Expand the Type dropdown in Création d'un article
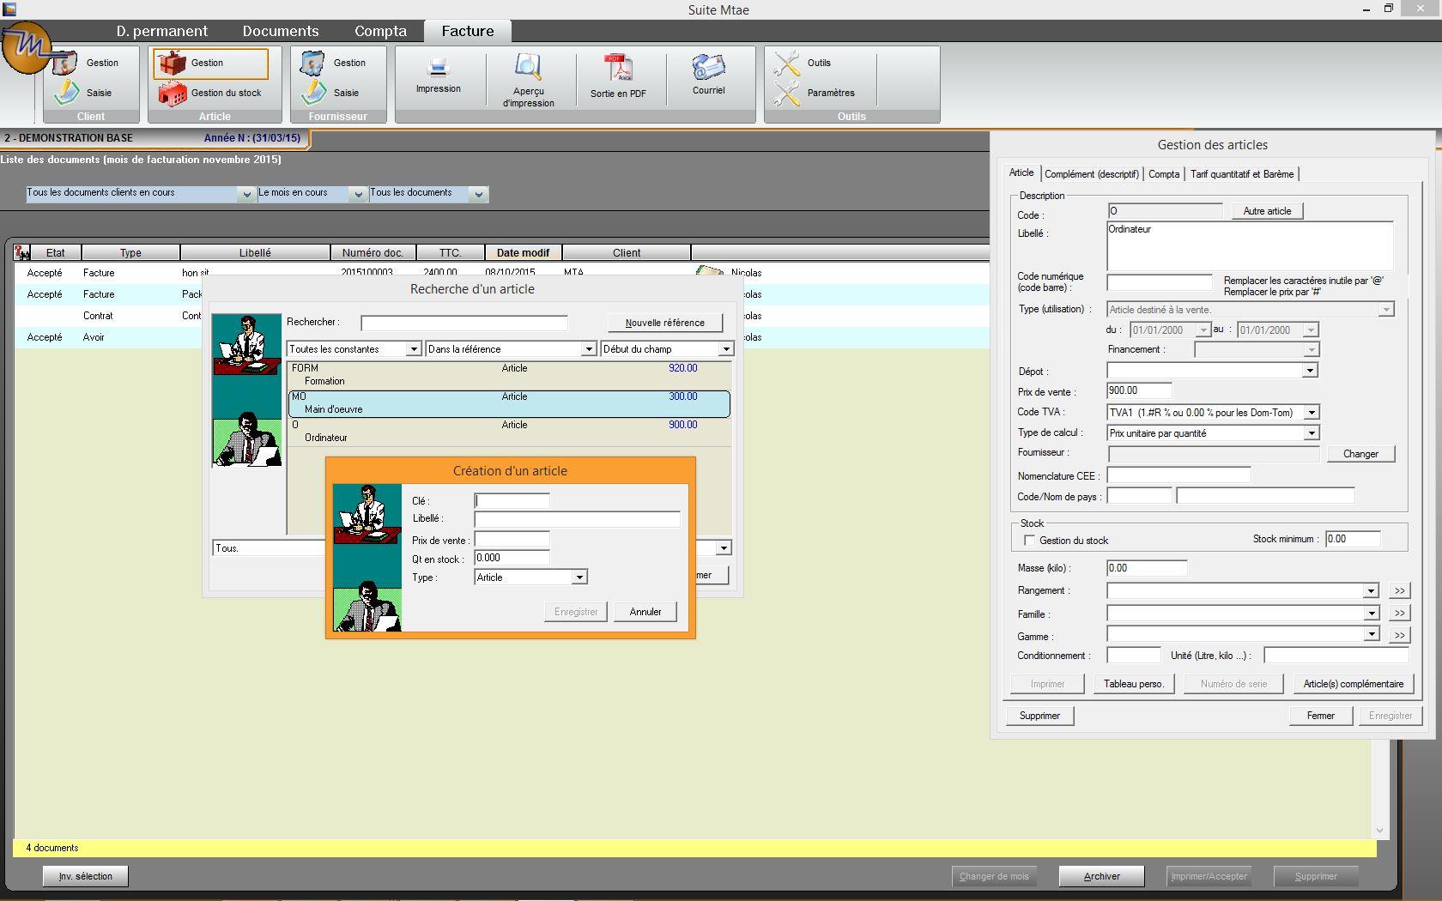This screenshot has width=1442, height=901. pyautogui.click(x=579, y=577)
